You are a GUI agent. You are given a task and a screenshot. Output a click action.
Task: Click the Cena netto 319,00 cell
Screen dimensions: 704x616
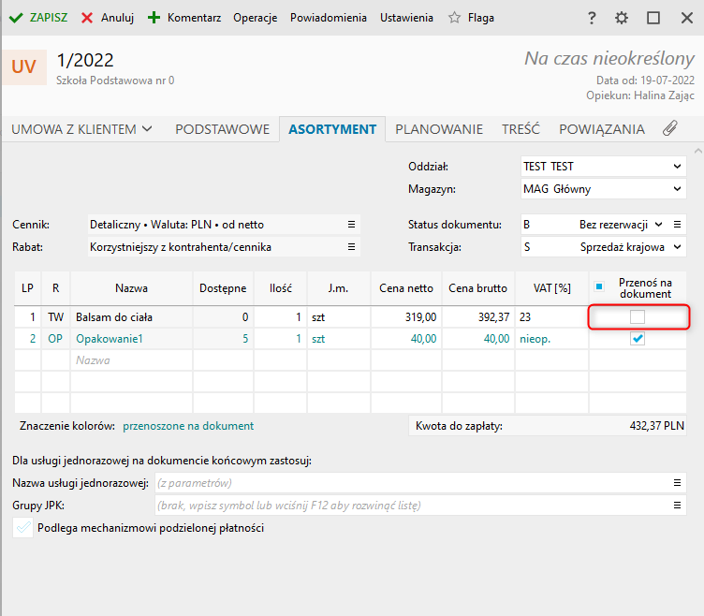coord(406,317)
